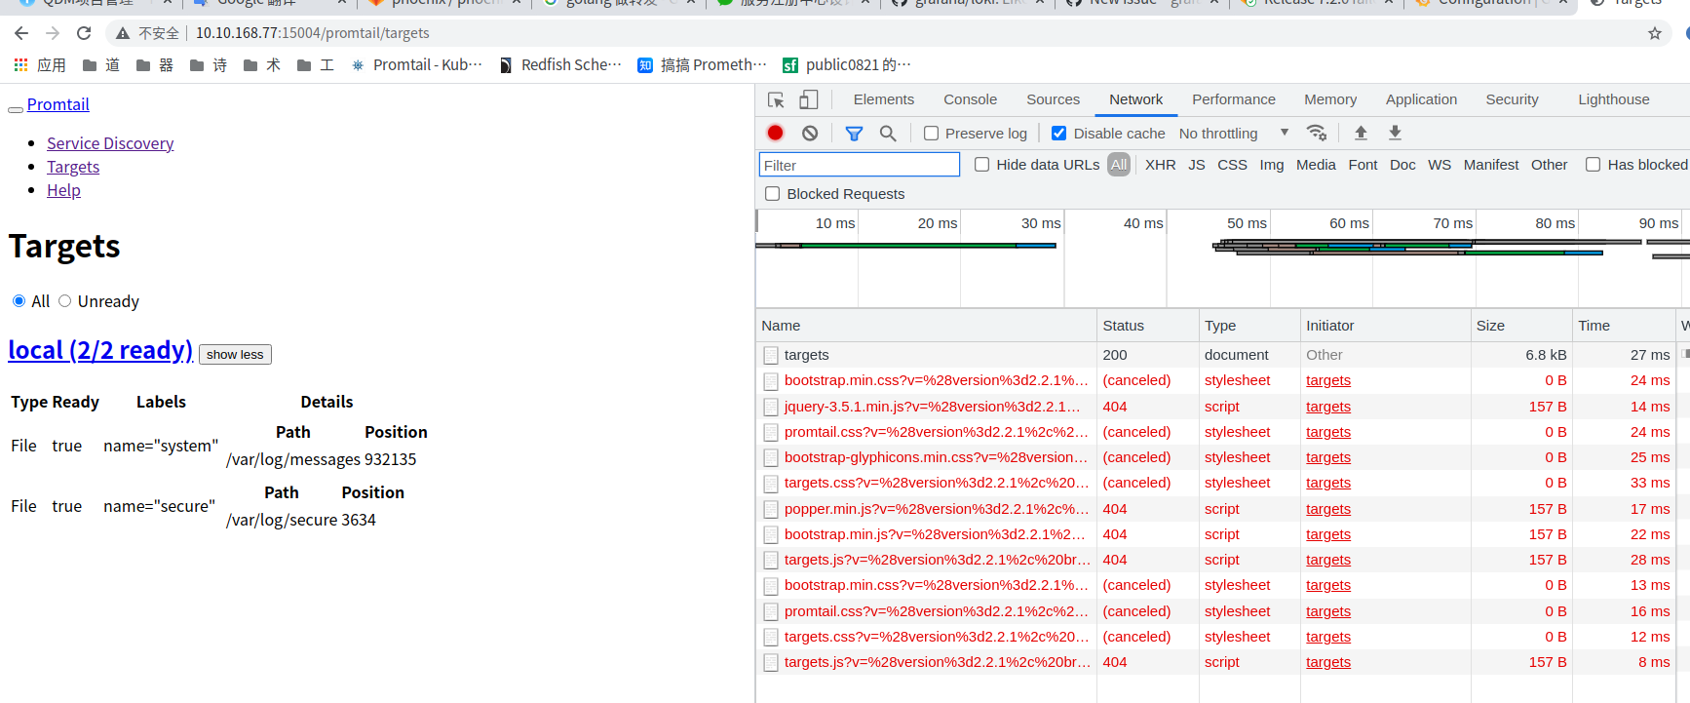
Task: Open the Performance tab
Action: (1233, 99)
